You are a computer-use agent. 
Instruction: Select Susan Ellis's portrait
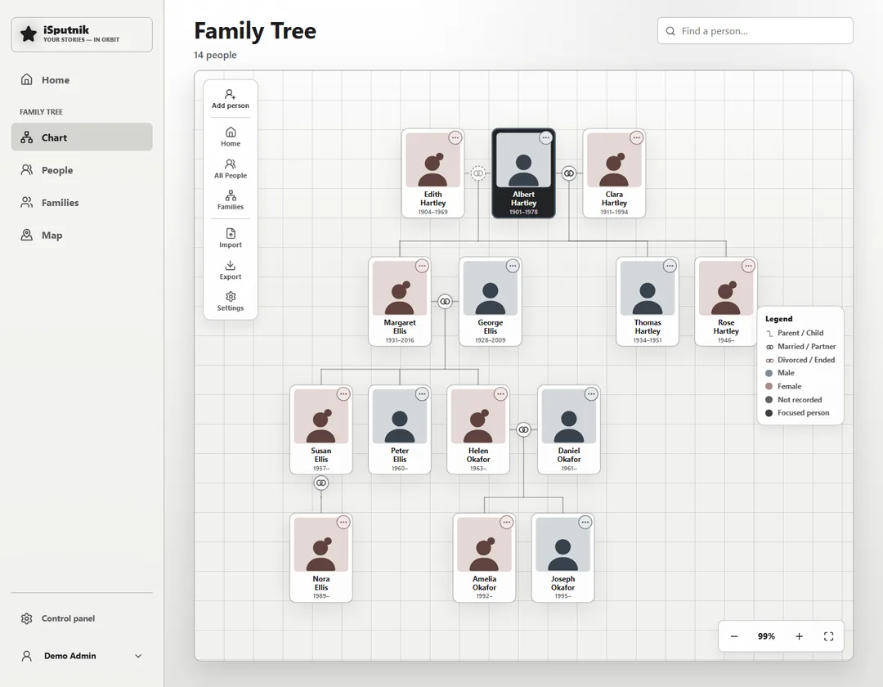coord(321,416)
